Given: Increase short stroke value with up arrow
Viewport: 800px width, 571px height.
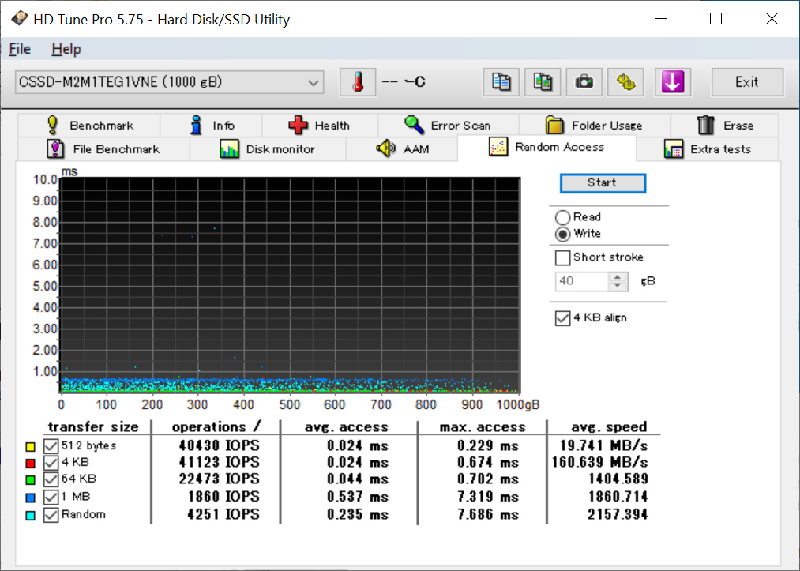Looking at the screenshot, I should (x=618, y=276).
